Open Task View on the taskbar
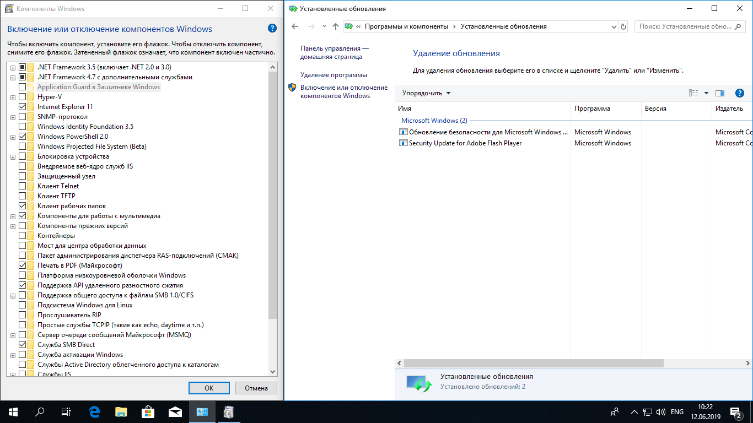 coord(66,412)
